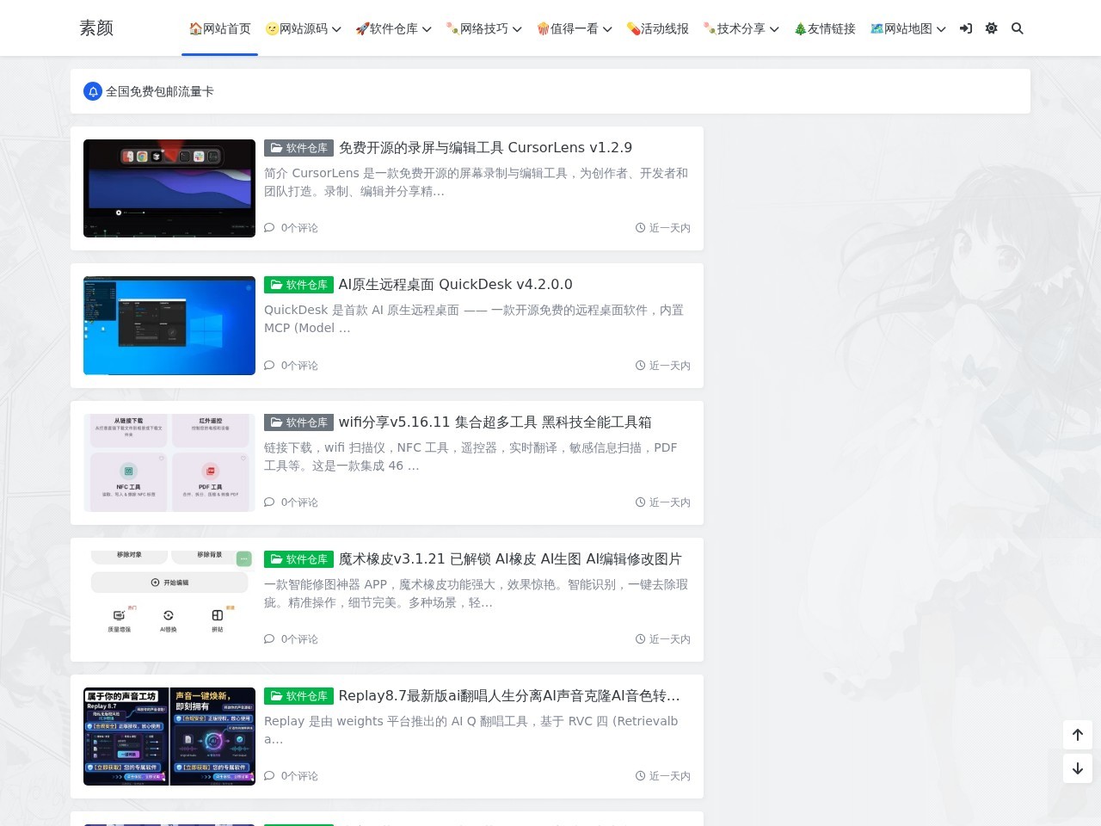Click 近一天内 on the Replay8.7 post
Screen dimensions: 1101x826
click(x=669, y=776)
